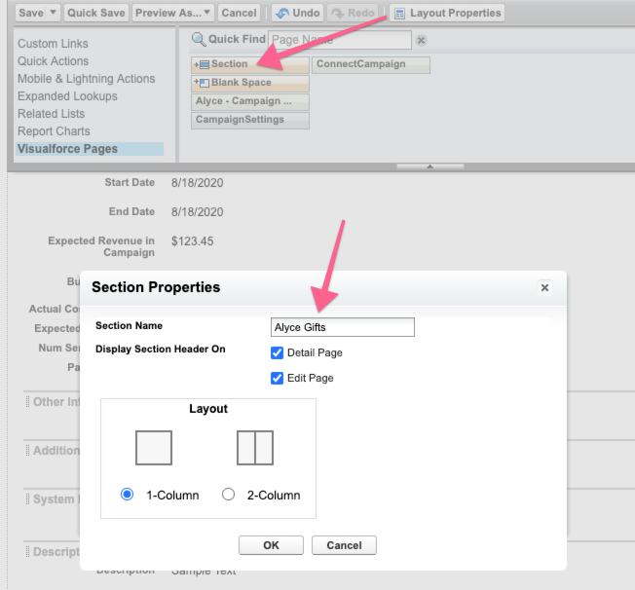The height and width of the screenshot is (590, 635).
Task: Collapse the palette with the up-arrow handle
Action: click(430, 166)
